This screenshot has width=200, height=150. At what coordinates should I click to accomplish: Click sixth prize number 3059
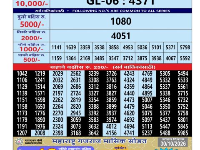(x=76, y=120)
